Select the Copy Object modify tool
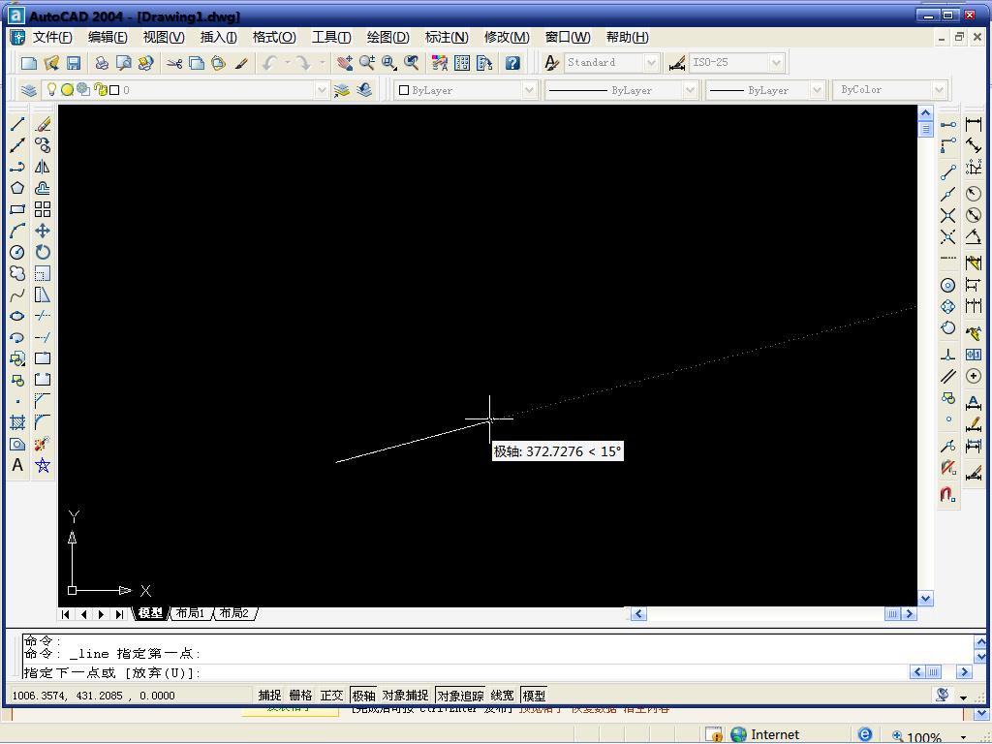This screenshot has width=992, height=744. pos(43,145)
